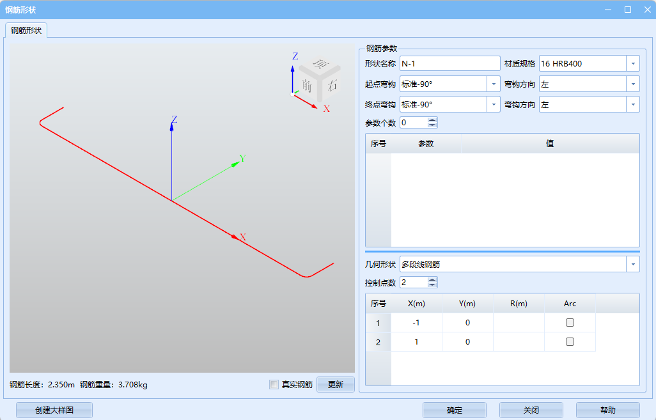Click the 值 column header
The width and height of the screenshot is (656, 420).
click(x=549, y=144)
